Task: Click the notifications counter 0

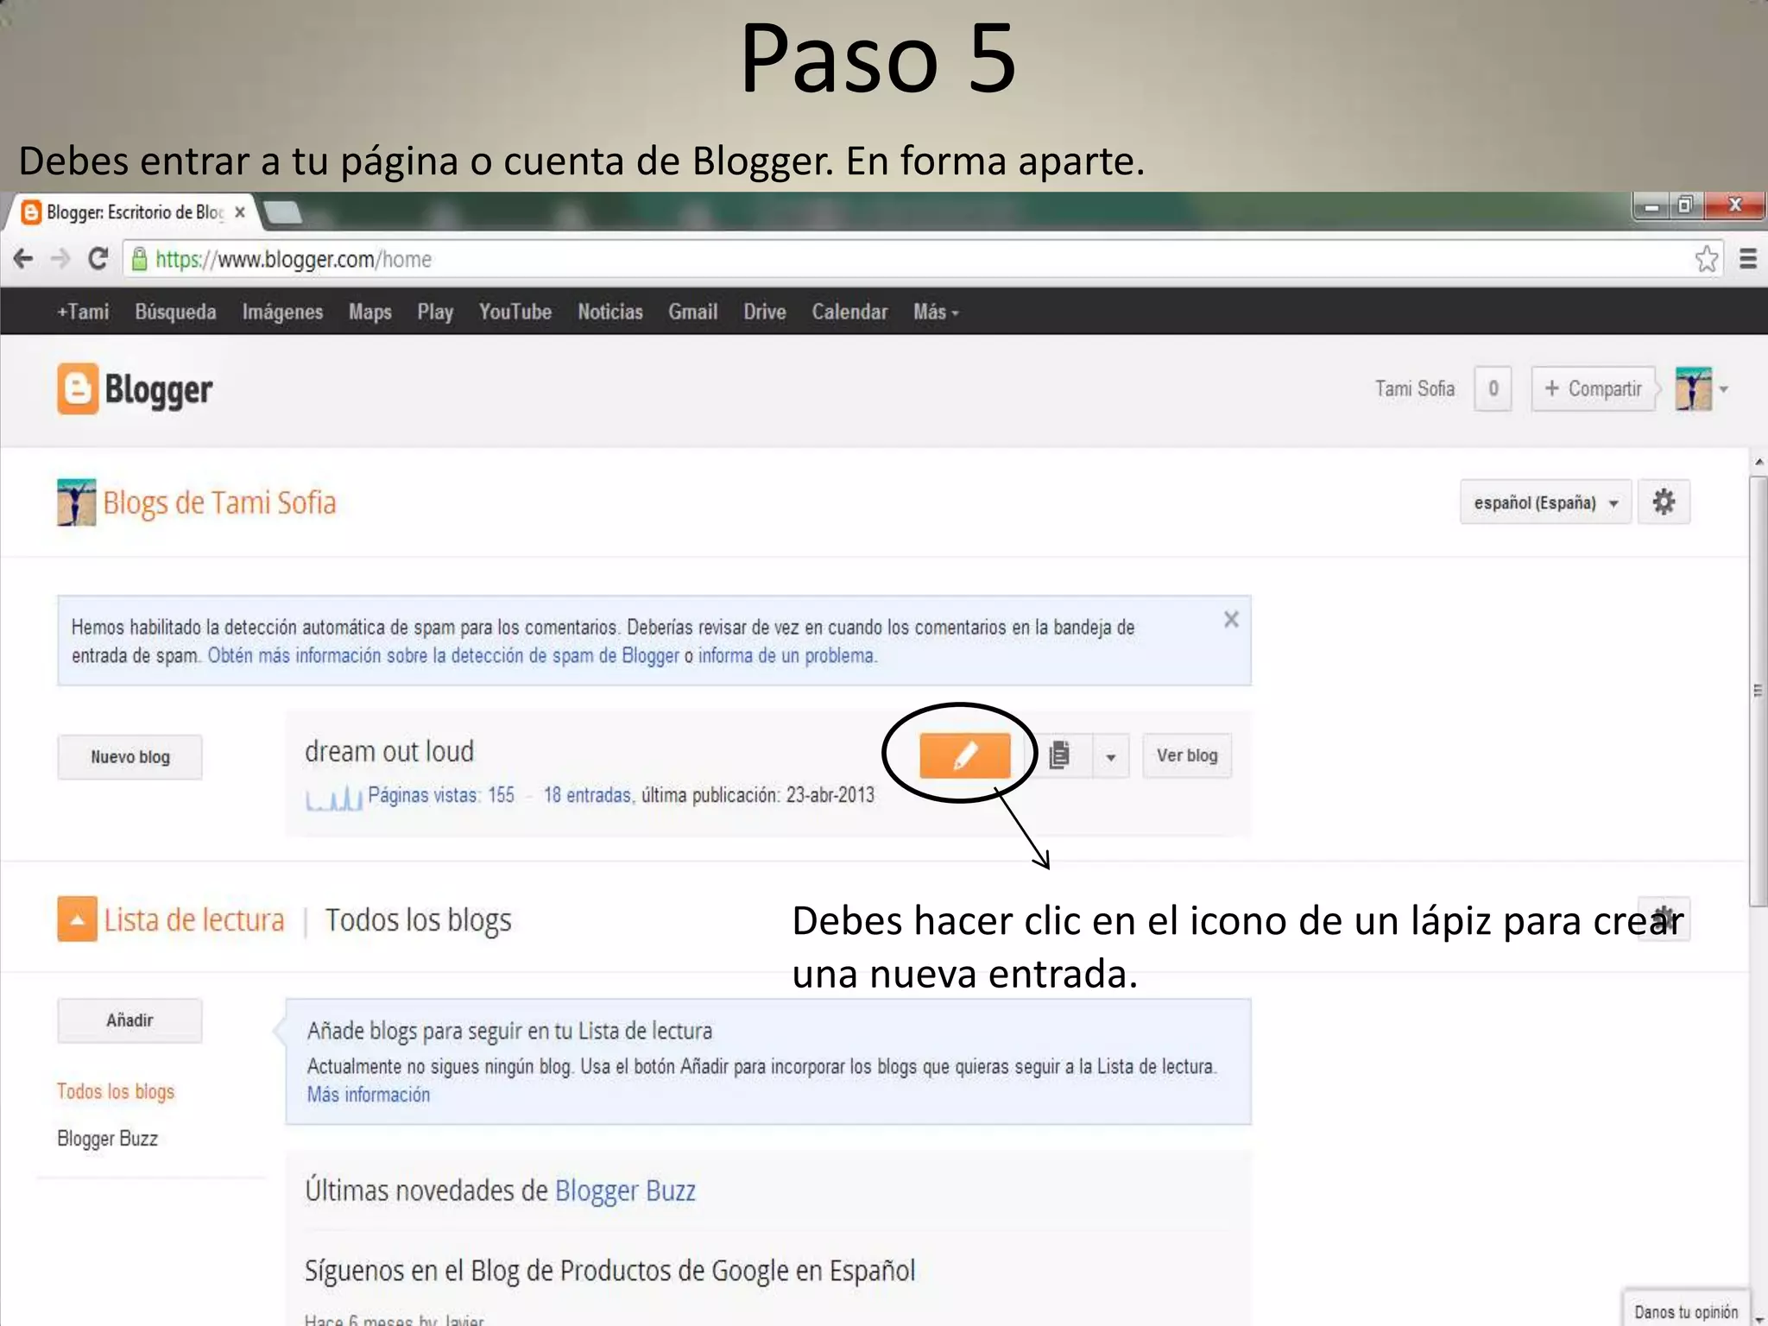Action: 1493,388
